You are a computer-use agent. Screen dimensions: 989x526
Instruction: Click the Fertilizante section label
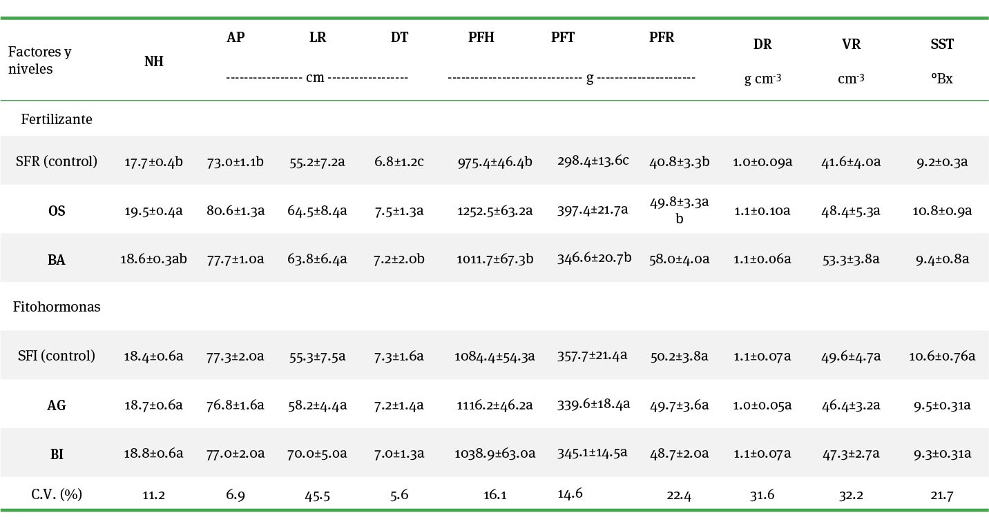(57, 119)
